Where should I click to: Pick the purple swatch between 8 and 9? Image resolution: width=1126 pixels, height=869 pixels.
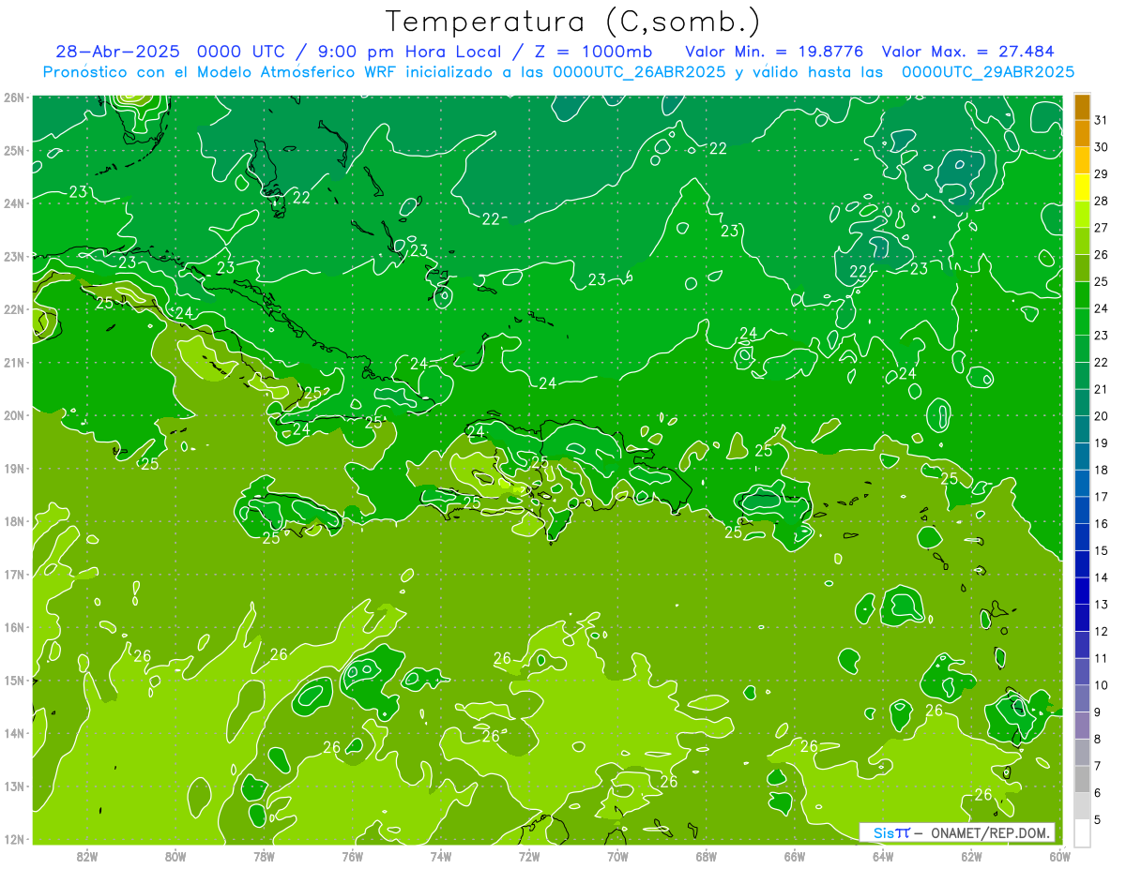click(x=1082, y=725)
